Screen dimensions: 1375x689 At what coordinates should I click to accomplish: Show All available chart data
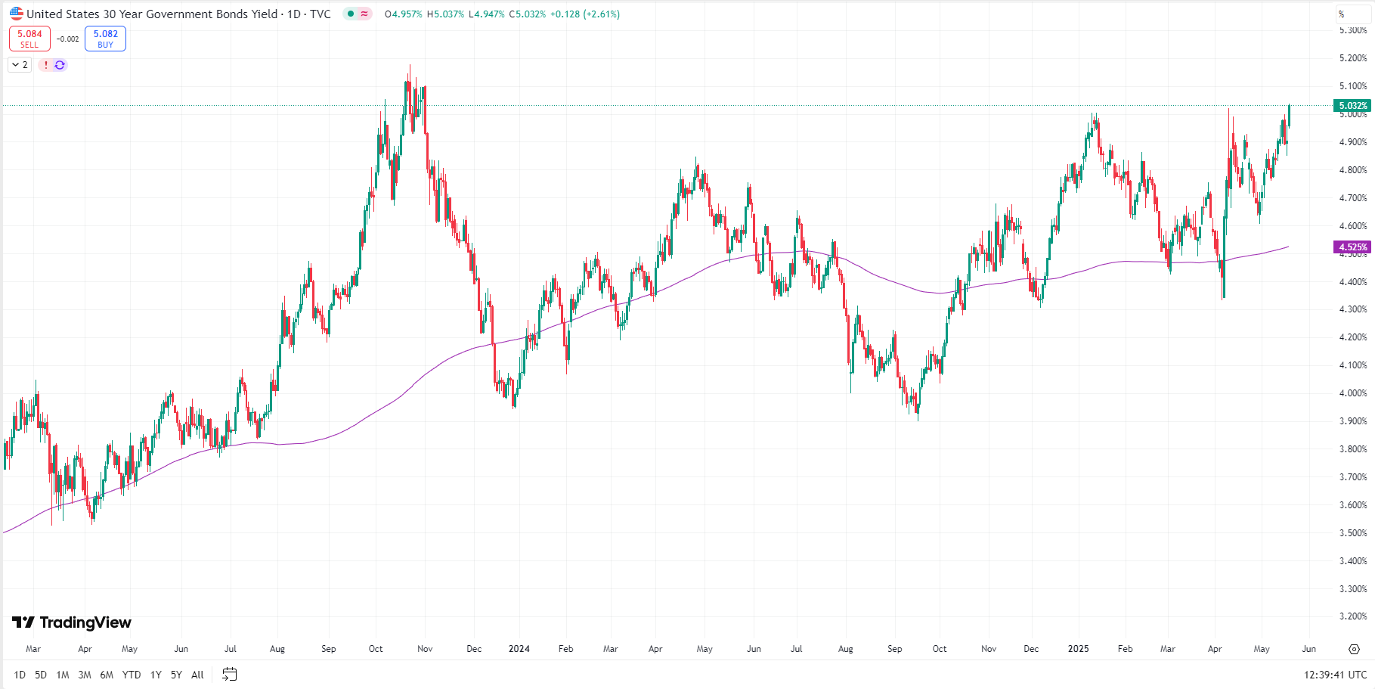click(197, 675)
